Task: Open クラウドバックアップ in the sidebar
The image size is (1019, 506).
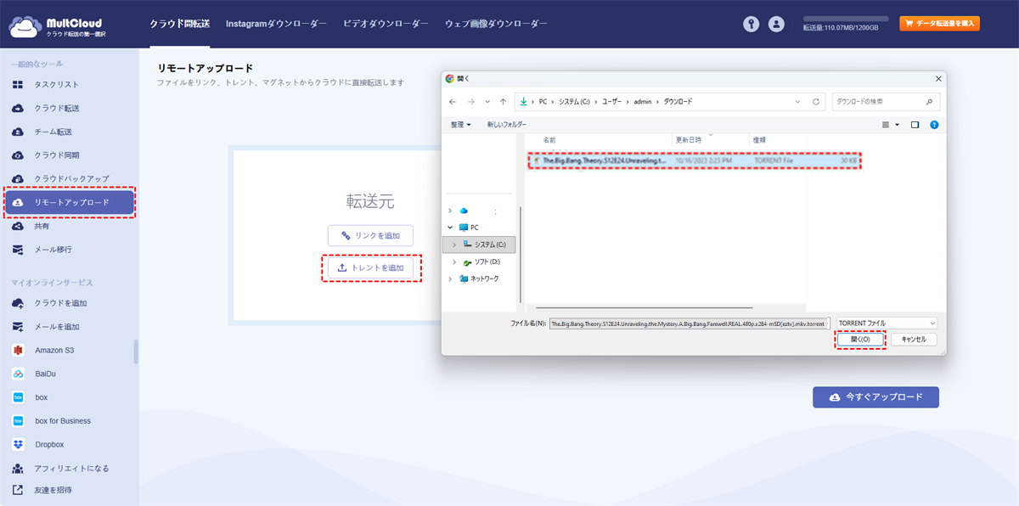Action: point(70,179)
